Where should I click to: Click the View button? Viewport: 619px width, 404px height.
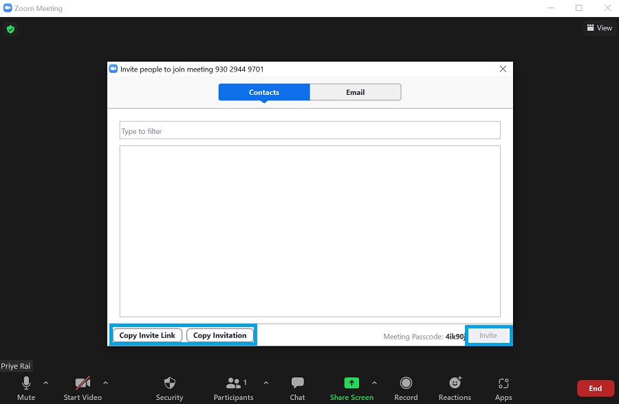click(599, 27)
